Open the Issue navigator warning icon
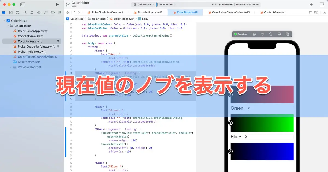Image resolution: width=328 pixels, height=172 pixels. pos(32,12)
